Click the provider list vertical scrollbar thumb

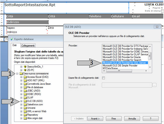(150, 56)
